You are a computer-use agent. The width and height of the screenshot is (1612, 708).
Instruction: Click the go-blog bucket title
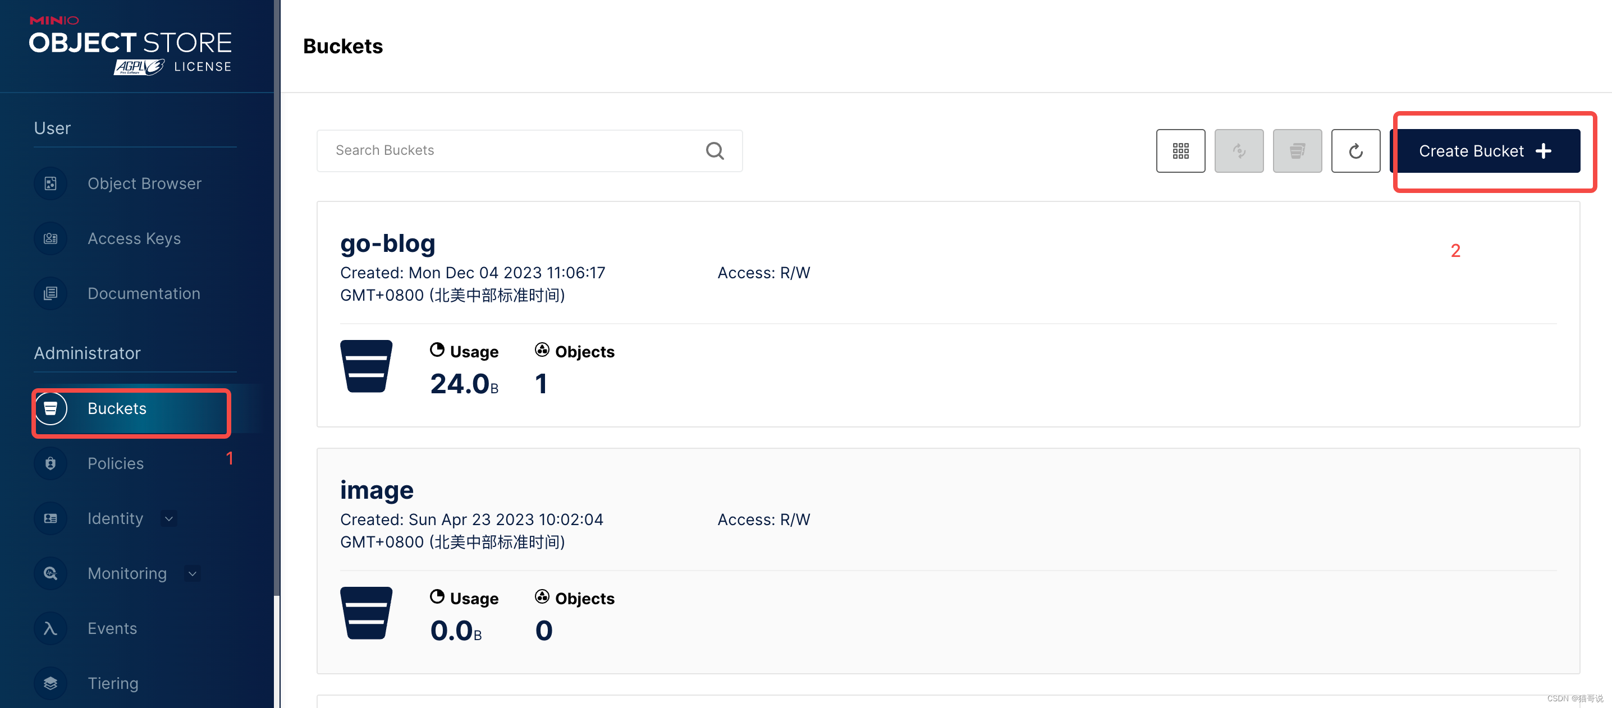[x=387, y=243]
